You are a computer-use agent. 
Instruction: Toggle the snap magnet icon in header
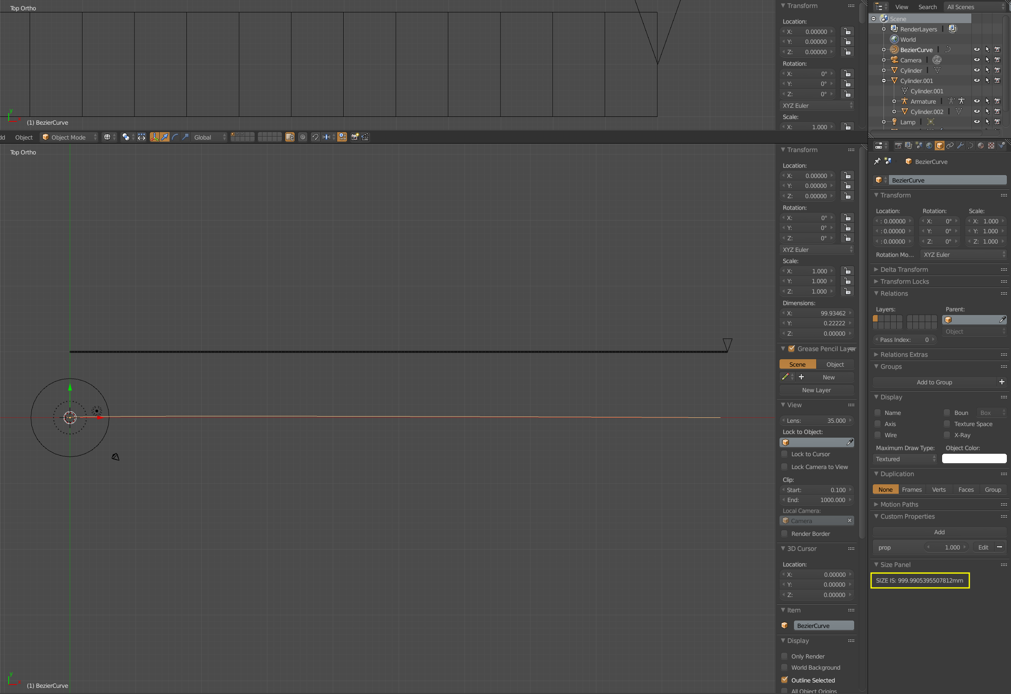tap(315, 137)
